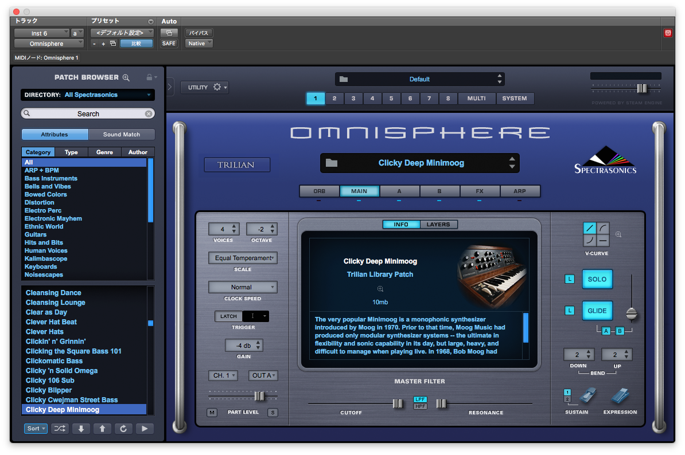Select the bottom-left concave velocity curve
Screen dimensions: 685x455
click(590, 240)
